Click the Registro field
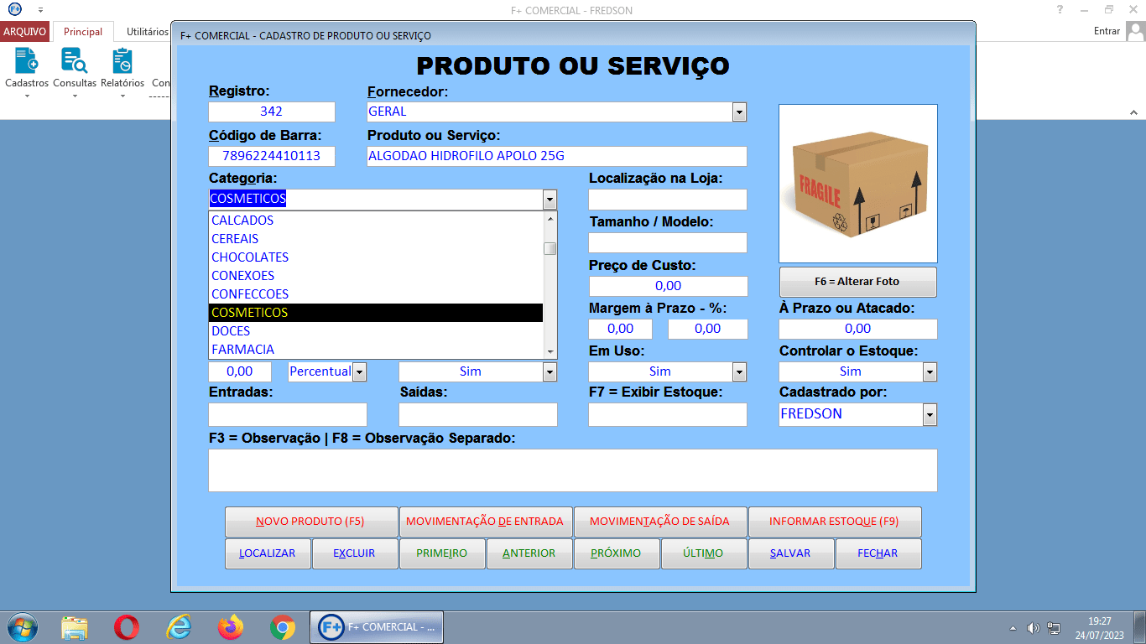 [x=272, y=112]
